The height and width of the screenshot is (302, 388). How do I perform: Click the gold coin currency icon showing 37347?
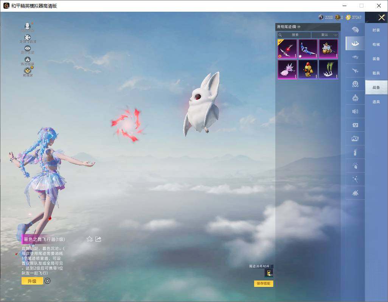[x=348, y=17]
